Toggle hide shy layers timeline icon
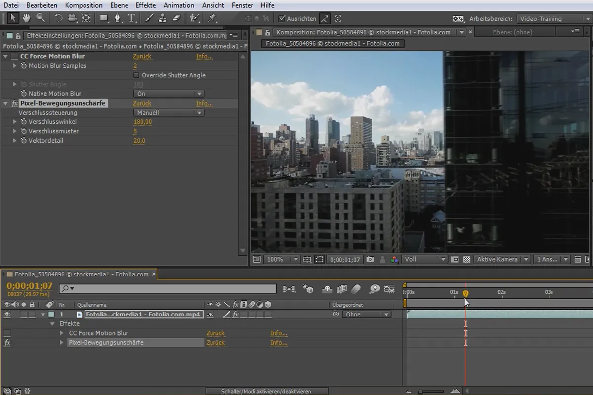 point(327,289)
